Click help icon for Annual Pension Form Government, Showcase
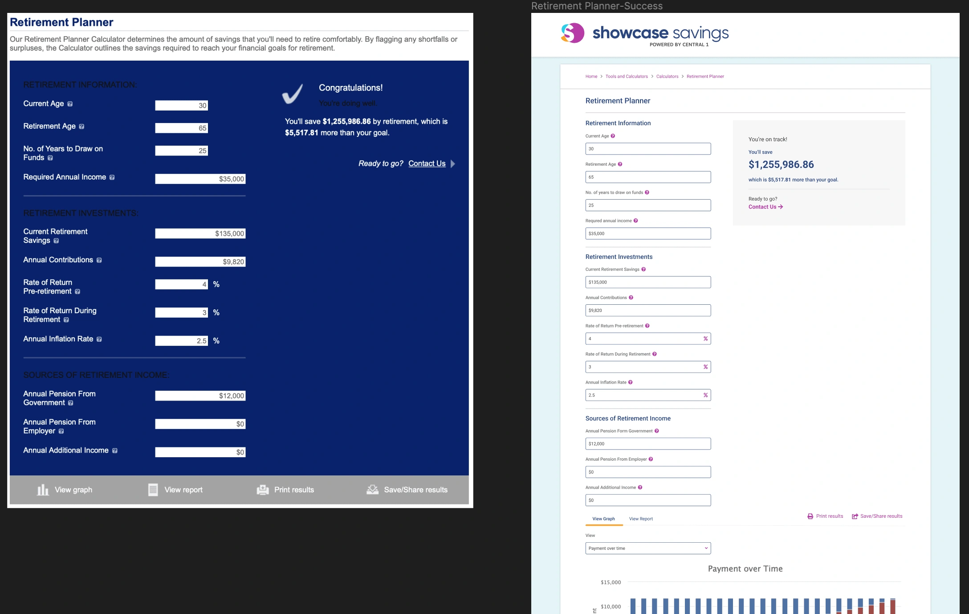This screenshot has width=969, height=614. pos(657,431)
